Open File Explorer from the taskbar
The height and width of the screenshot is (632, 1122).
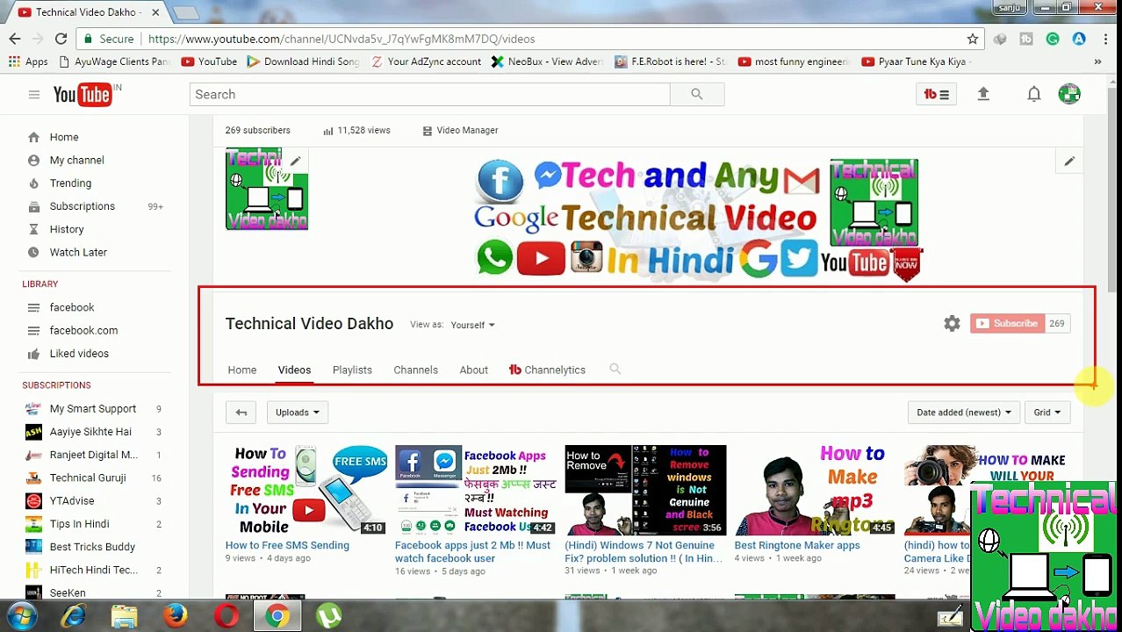124,616
